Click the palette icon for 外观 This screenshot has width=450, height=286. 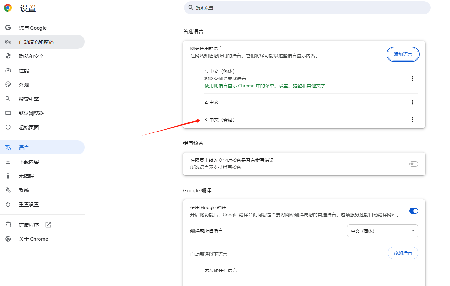(8, 85)
